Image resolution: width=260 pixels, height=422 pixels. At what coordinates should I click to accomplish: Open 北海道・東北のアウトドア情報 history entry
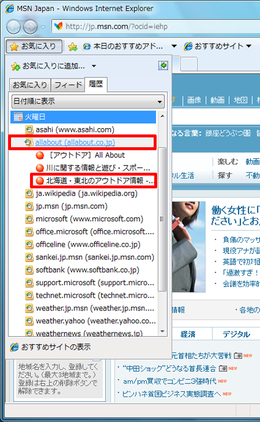[94, 181]
